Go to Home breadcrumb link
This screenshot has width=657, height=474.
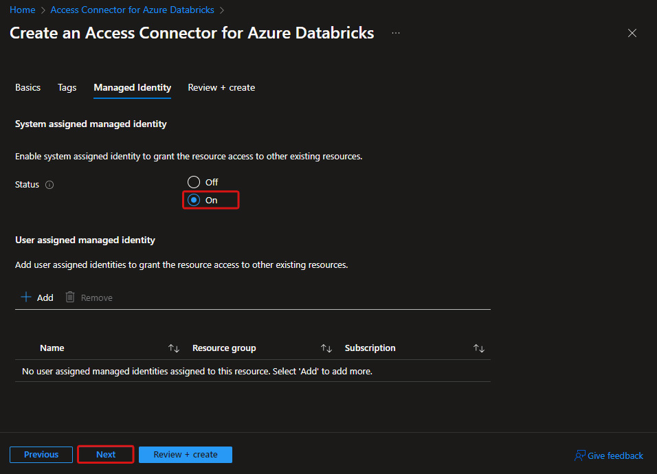coord(23,10)
